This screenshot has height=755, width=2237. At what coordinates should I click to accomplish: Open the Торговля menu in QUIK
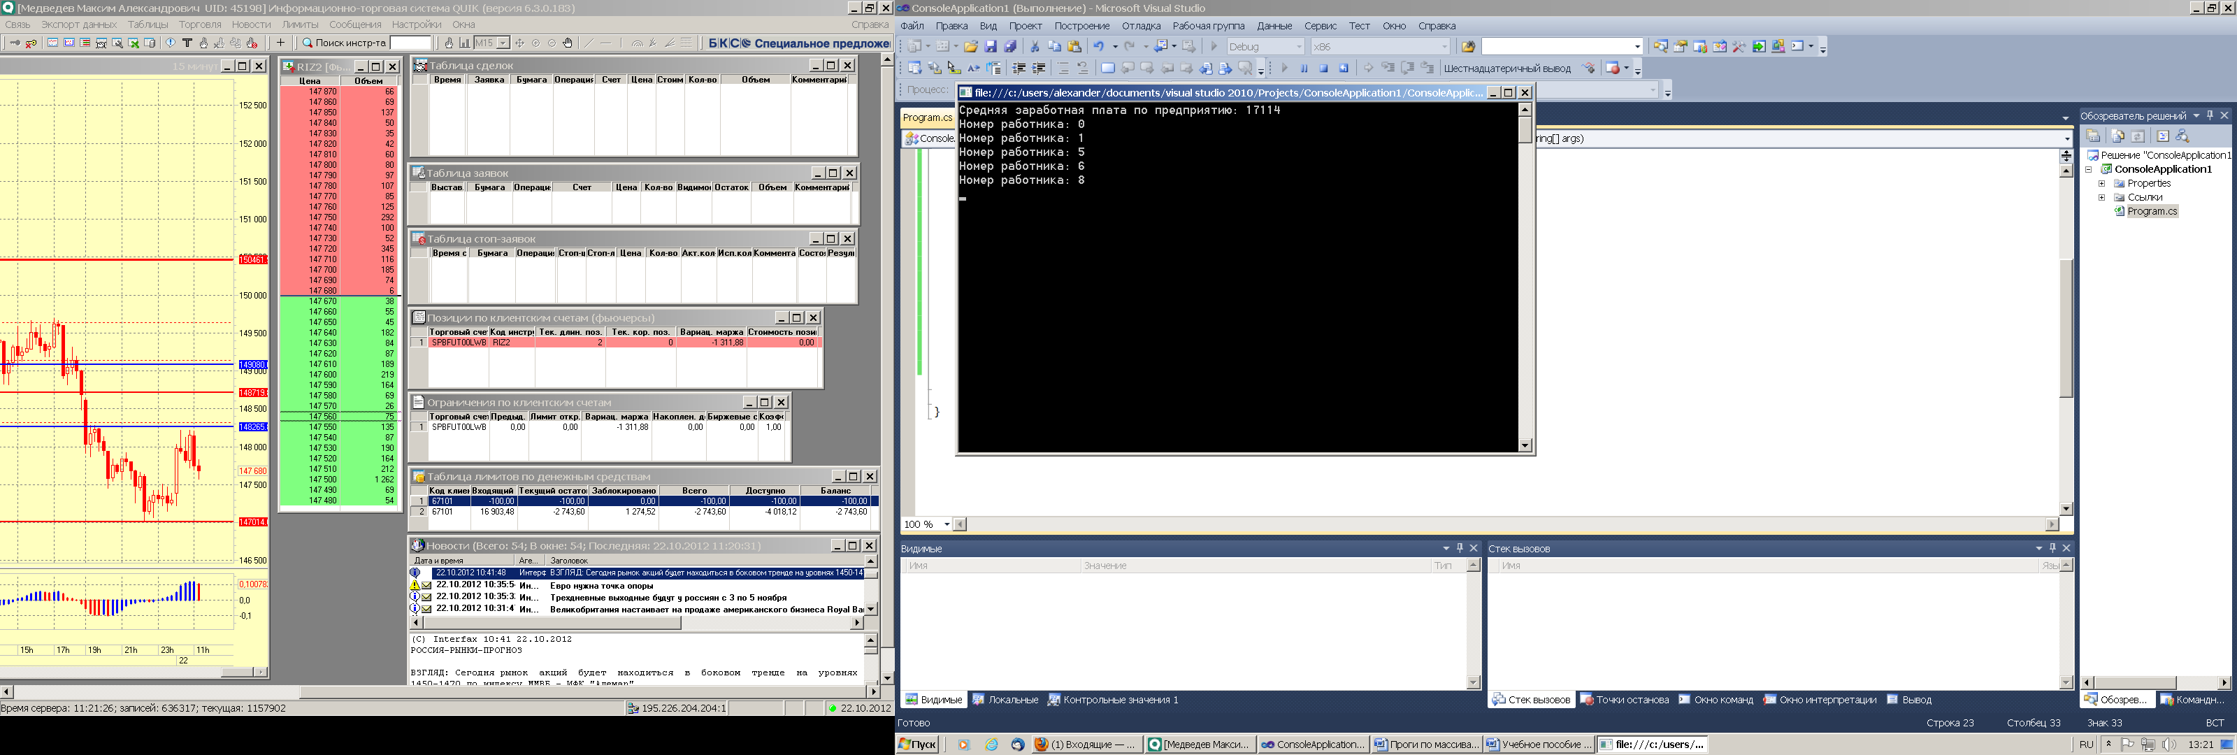[200, 24]
